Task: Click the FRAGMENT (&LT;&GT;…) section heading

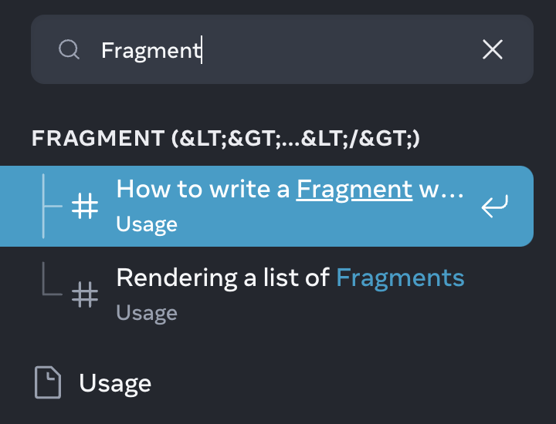Action: 225,138
